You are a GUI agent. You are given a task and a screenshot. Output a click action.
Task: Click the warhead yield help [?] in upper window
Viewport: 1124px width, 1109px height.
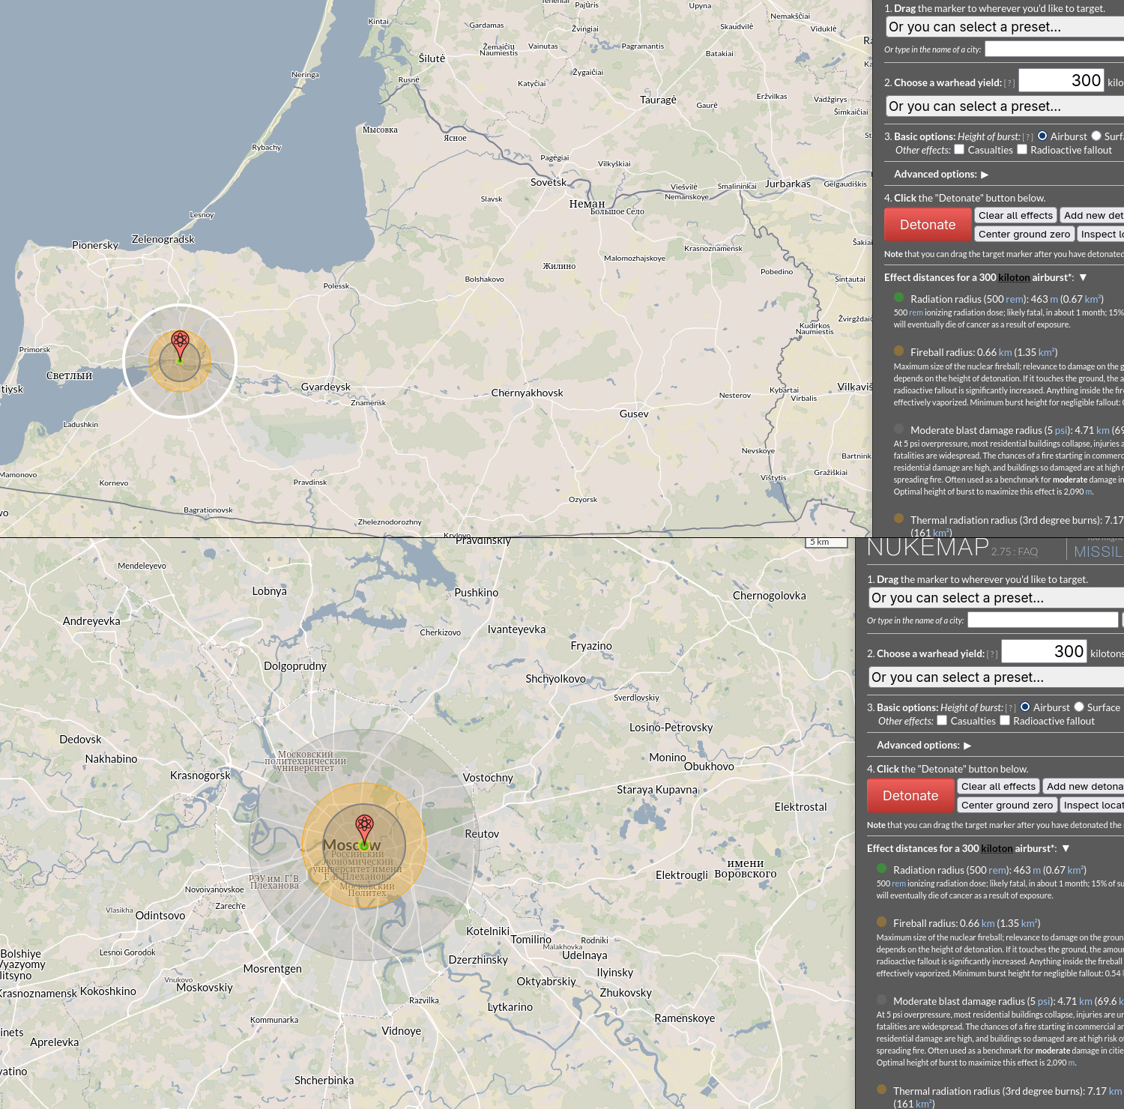(x=1009, y=83)
